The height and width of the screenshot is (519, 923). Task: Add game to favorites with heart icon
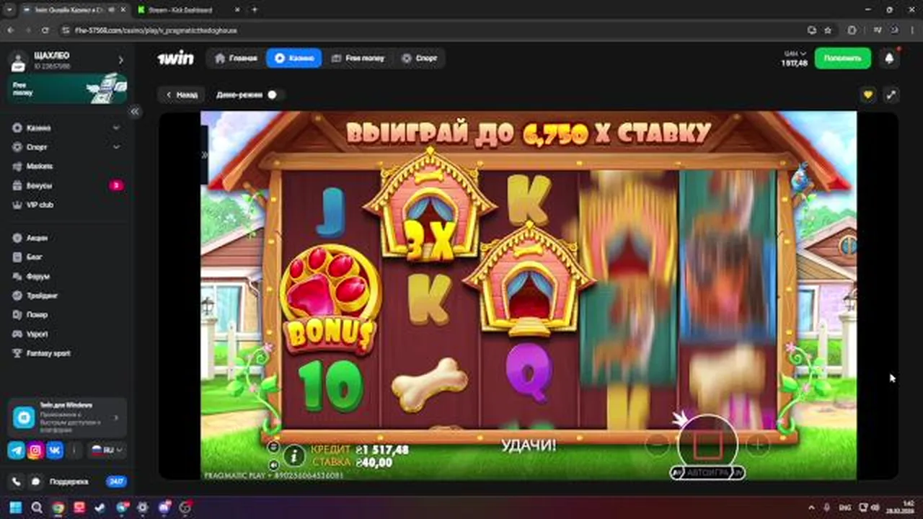(867, 94)
